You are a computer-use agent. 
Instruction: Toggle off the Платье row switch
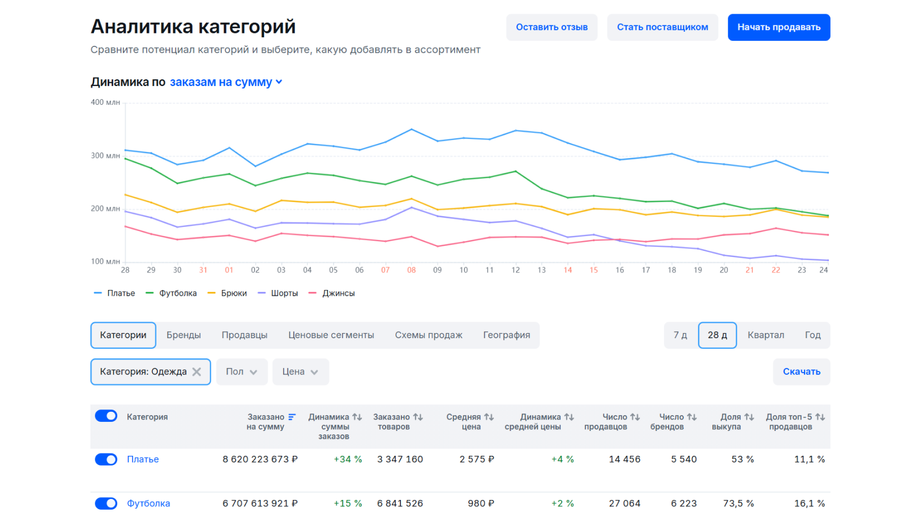pyautogui.click(x=106, y=459)
